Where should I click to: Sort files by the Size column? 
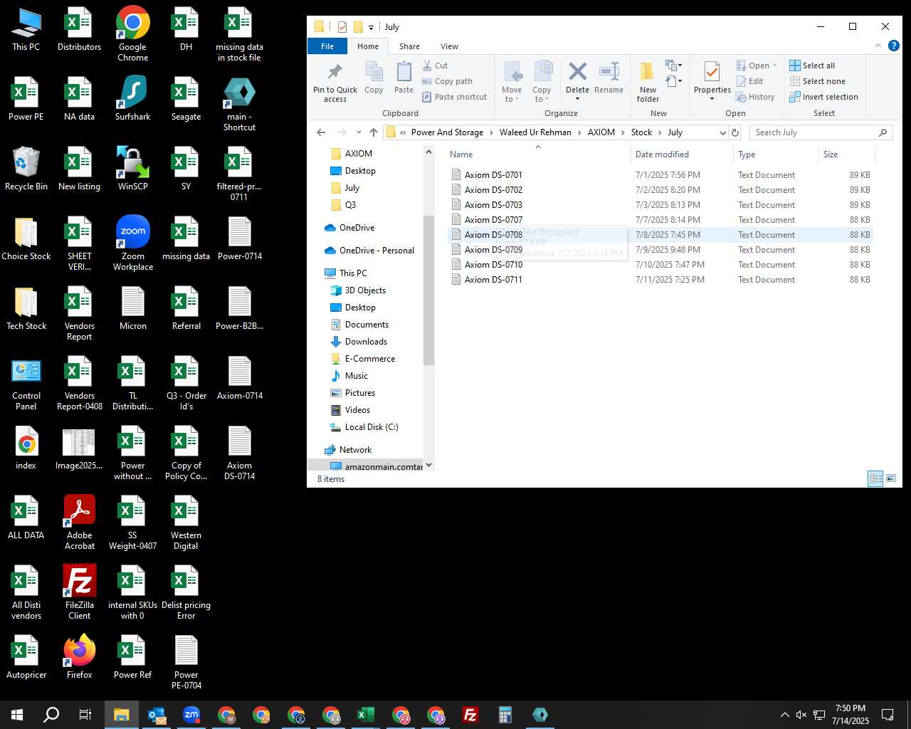847,154
